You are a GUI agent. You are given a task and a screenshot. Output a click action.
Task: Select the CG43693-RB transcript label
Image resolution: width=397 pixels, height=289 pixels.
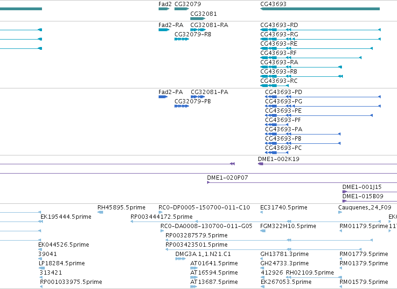pos(279,72)
